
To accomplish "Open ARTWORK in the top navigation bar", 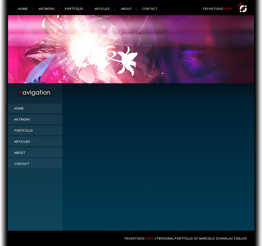I will click(x=47, y=9).
